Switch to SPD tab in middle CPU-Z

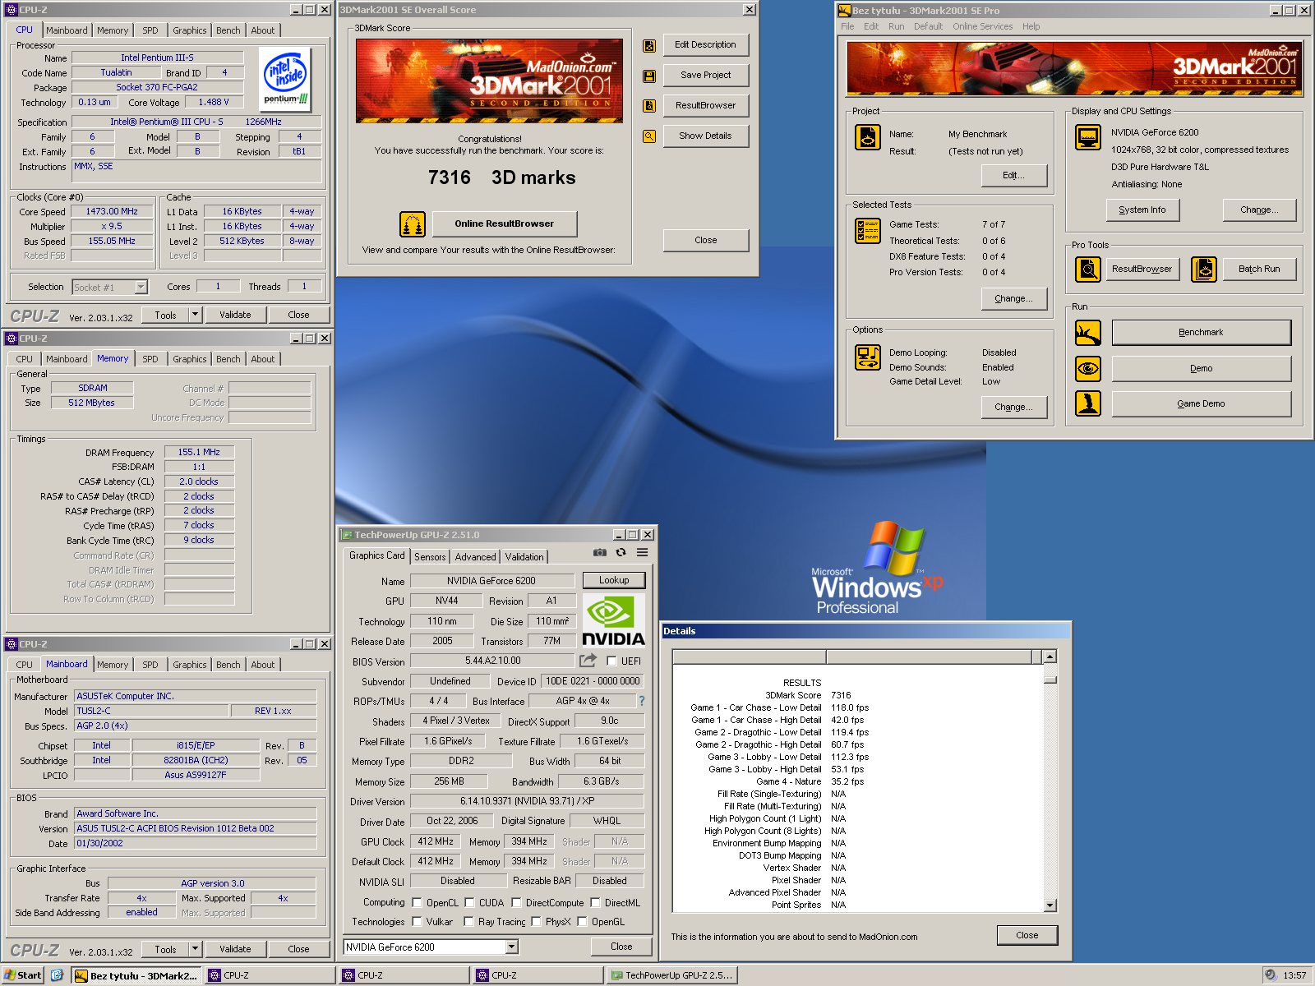[150, 359]
